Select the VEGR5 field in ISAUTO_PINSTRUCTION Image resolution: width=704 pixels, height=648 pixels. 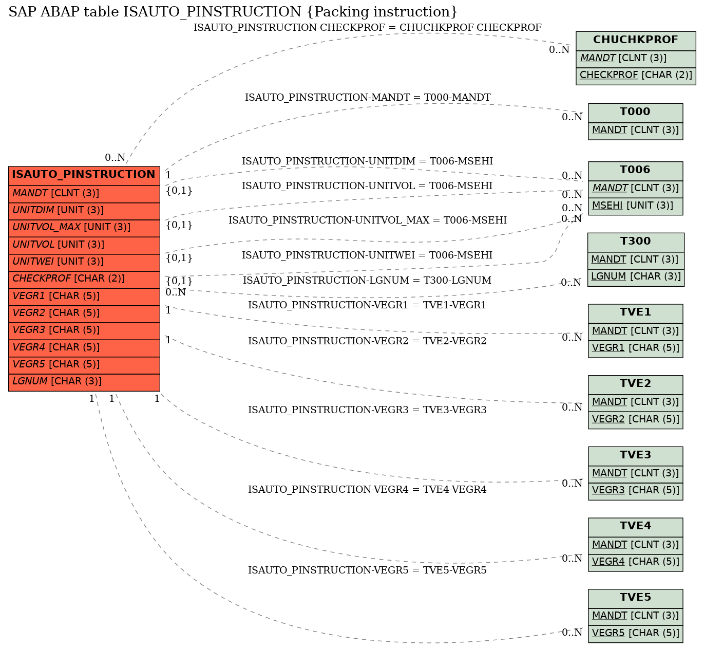pos(84,365)
